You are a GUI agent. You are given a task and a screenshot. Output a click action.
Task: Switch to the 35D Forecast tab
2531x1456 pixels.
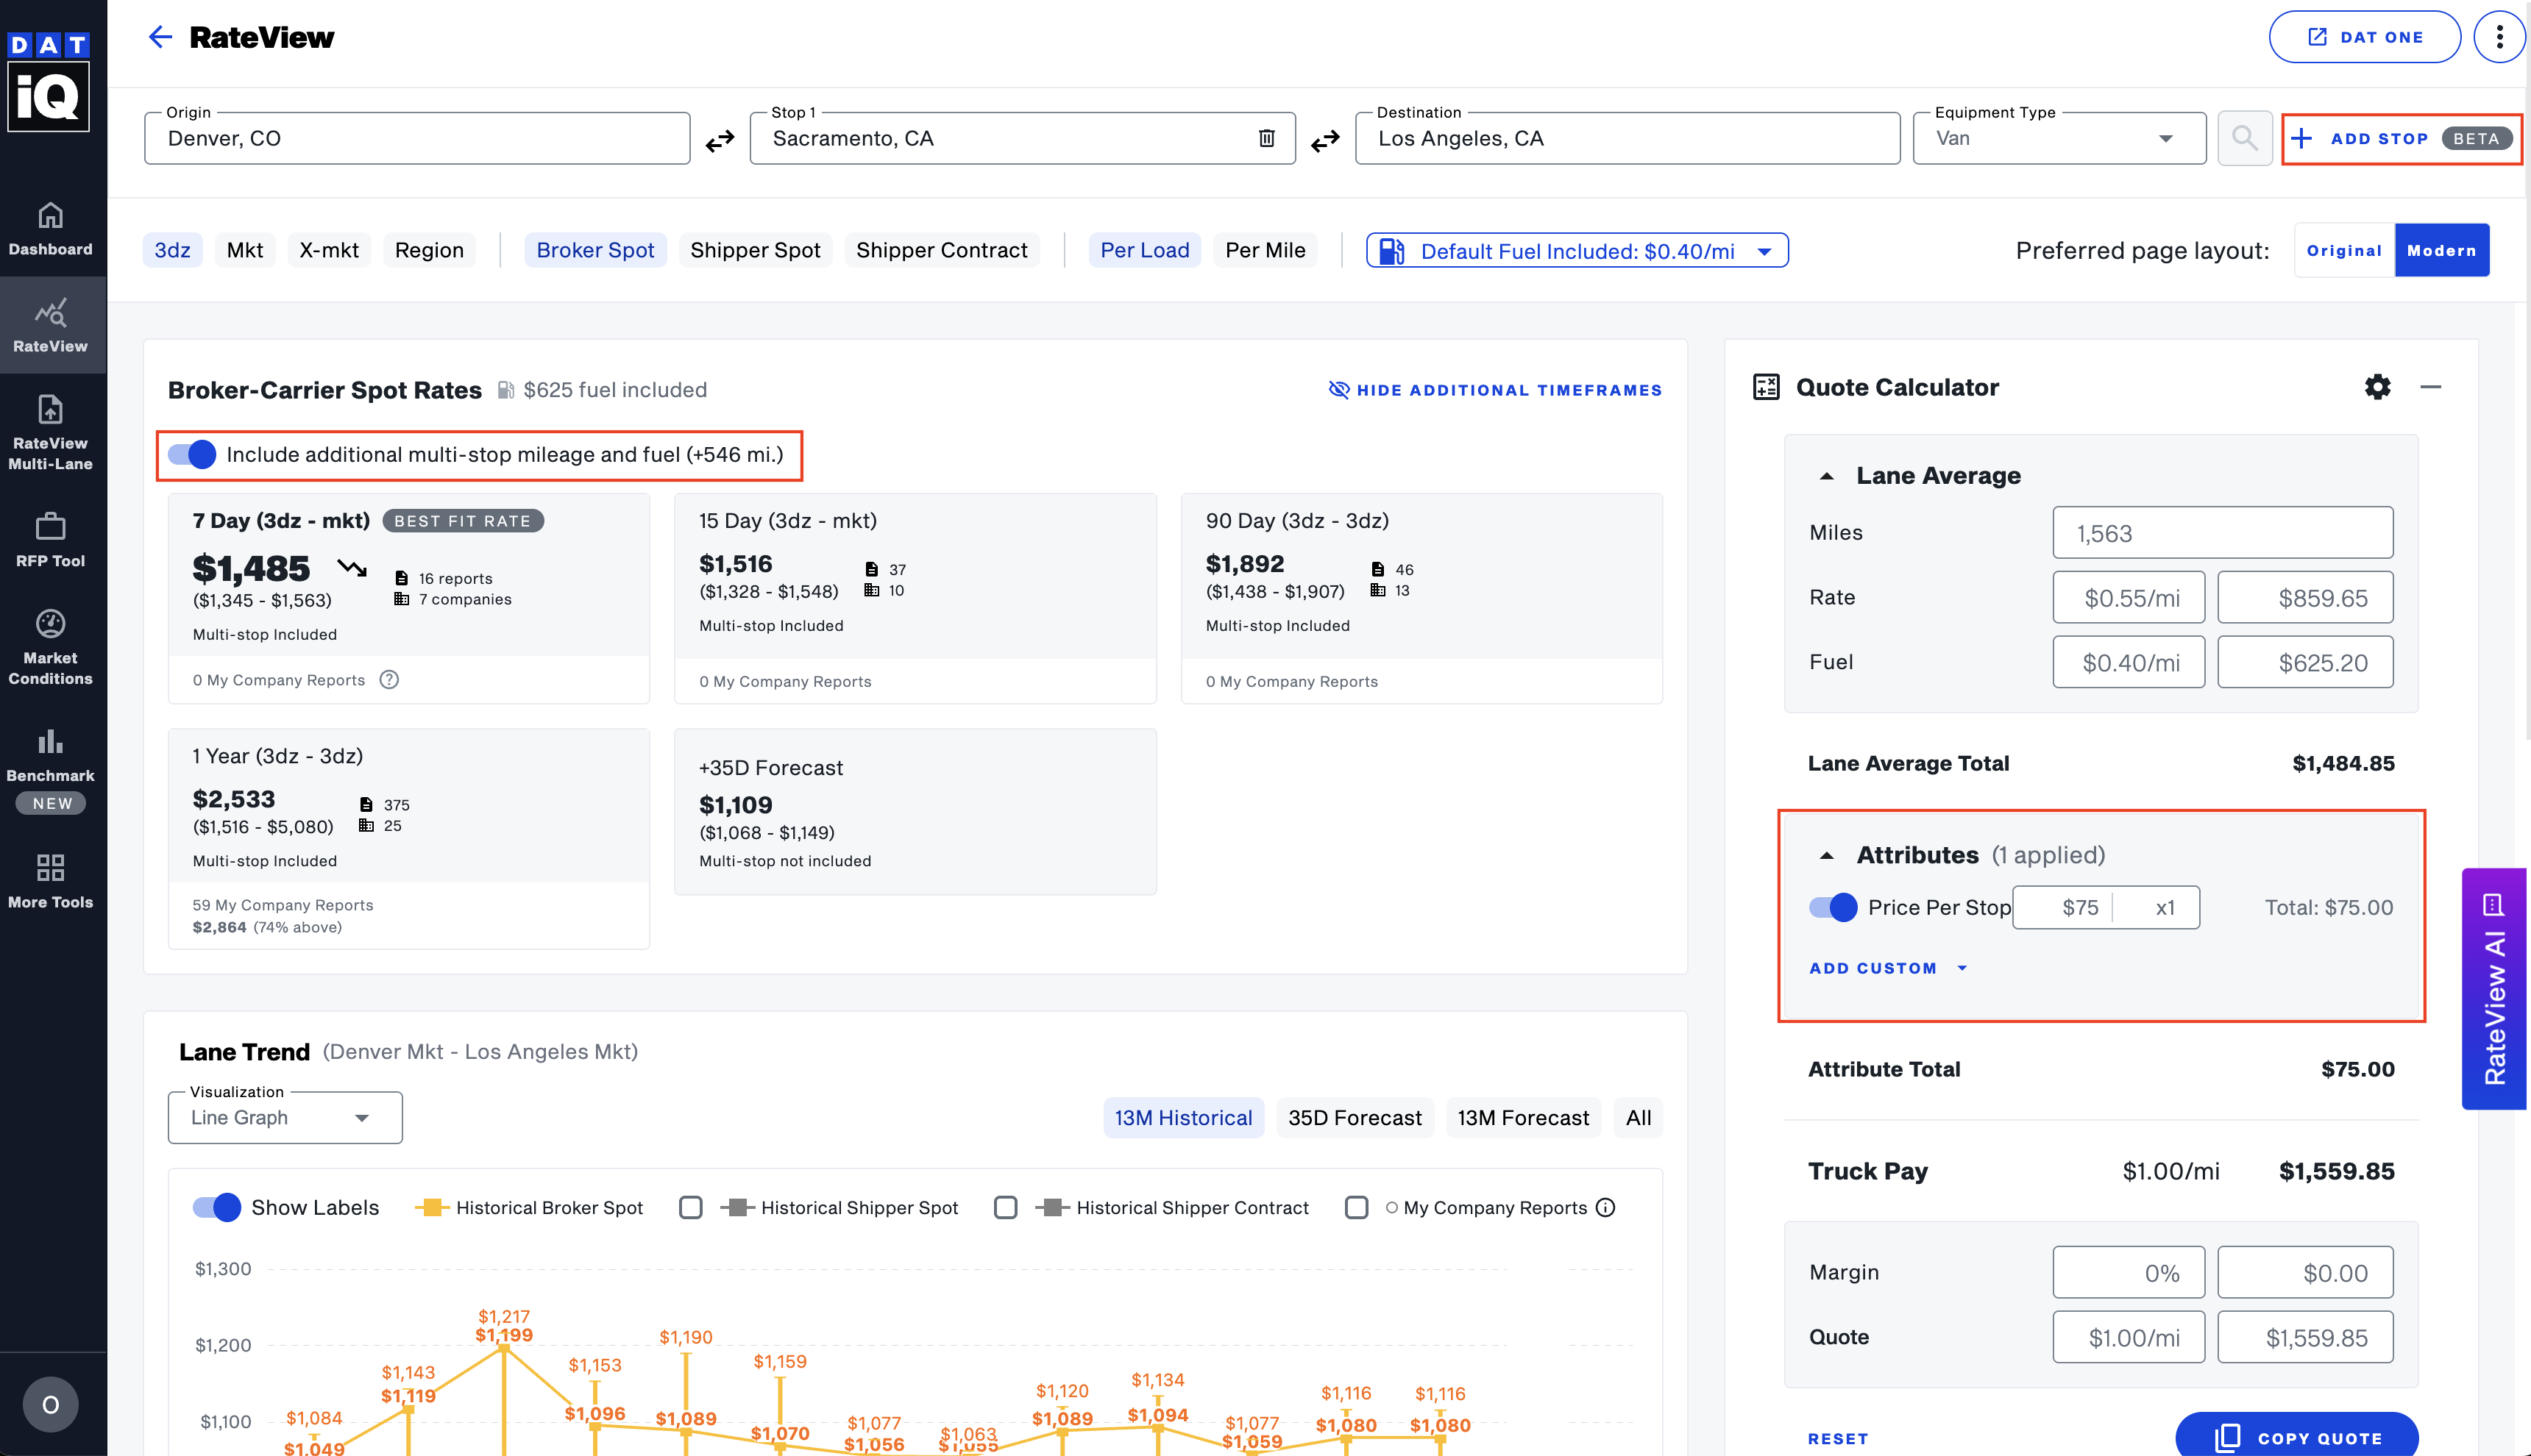(1354, 1118)
